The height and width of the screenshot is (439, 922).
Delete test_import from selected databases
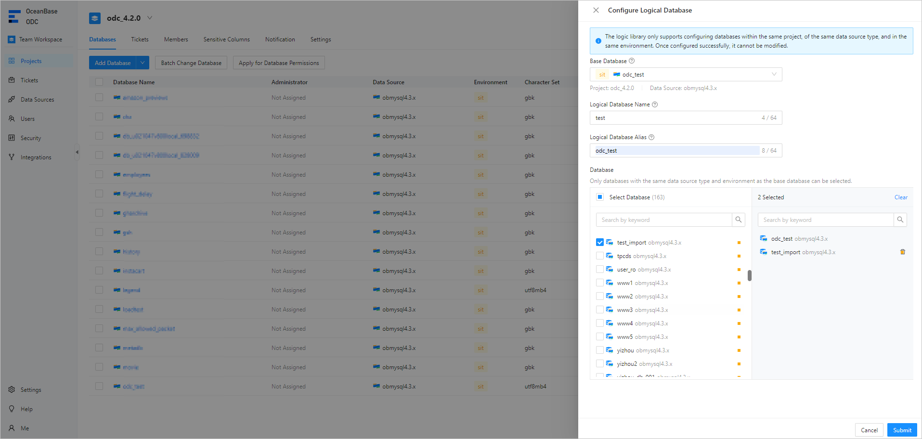[x=902, y=252]
